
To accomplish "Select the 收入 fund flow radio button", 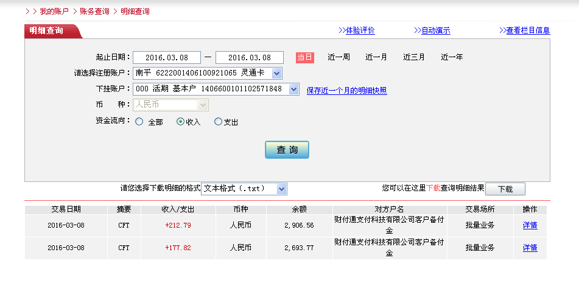I will 180,122.
